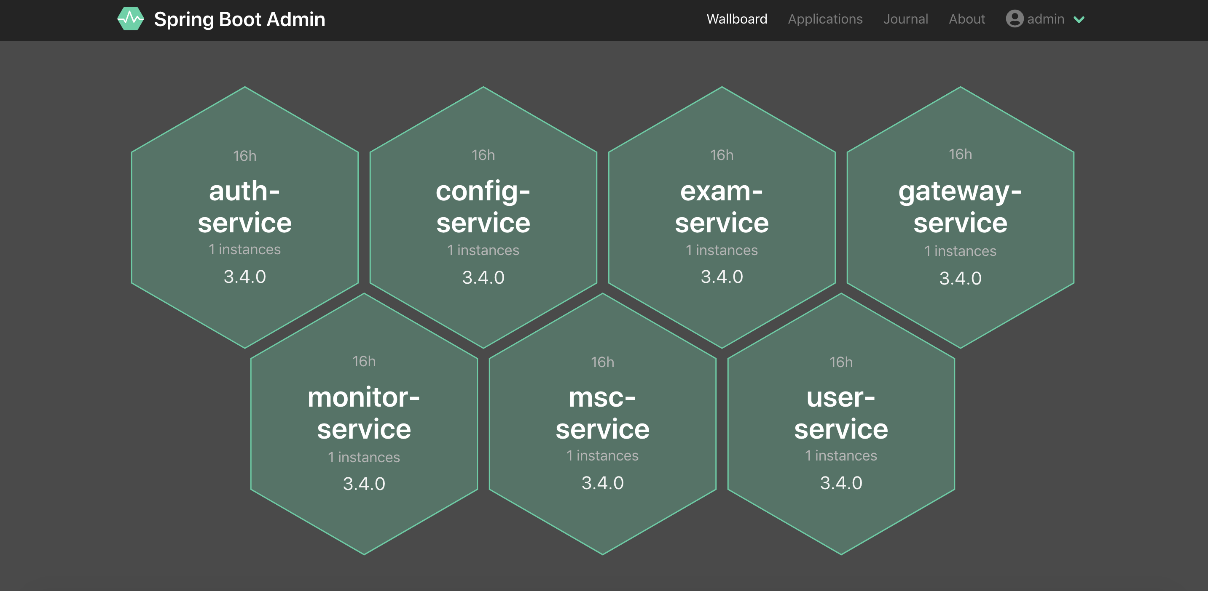Click the admin user avatar icon

[x=1015, y=19]
